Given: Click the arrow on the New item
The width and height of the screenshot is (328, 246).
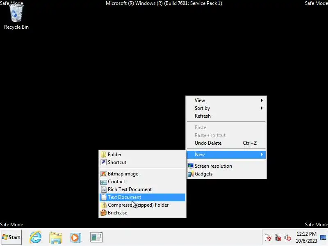Looking at the screenshot, I should point(262,155).
